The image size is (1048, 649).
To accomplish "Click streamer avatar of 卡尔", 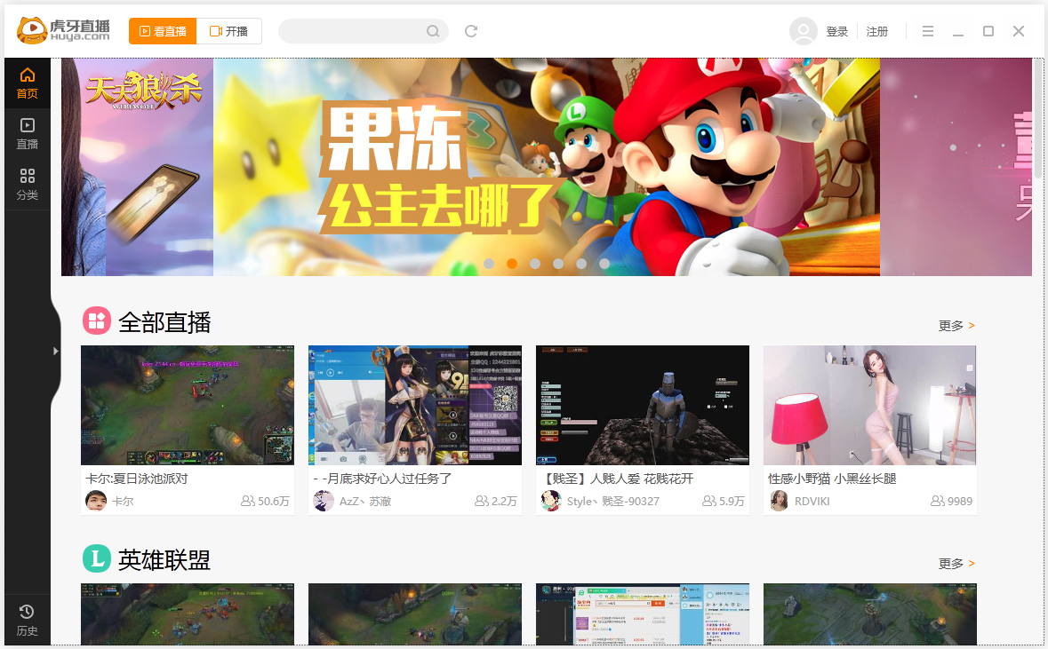I will coord(96,501).
